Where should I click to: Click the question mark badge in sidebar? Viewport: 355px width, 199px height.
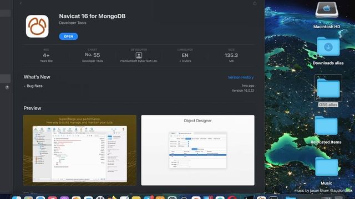[x=7, y=87]
